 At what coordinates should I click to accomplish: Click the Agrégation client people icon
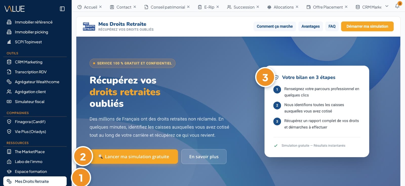[x=9, y=92]
